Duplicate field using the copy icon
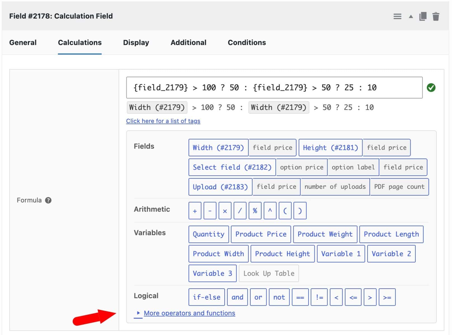 pos(423,16)
